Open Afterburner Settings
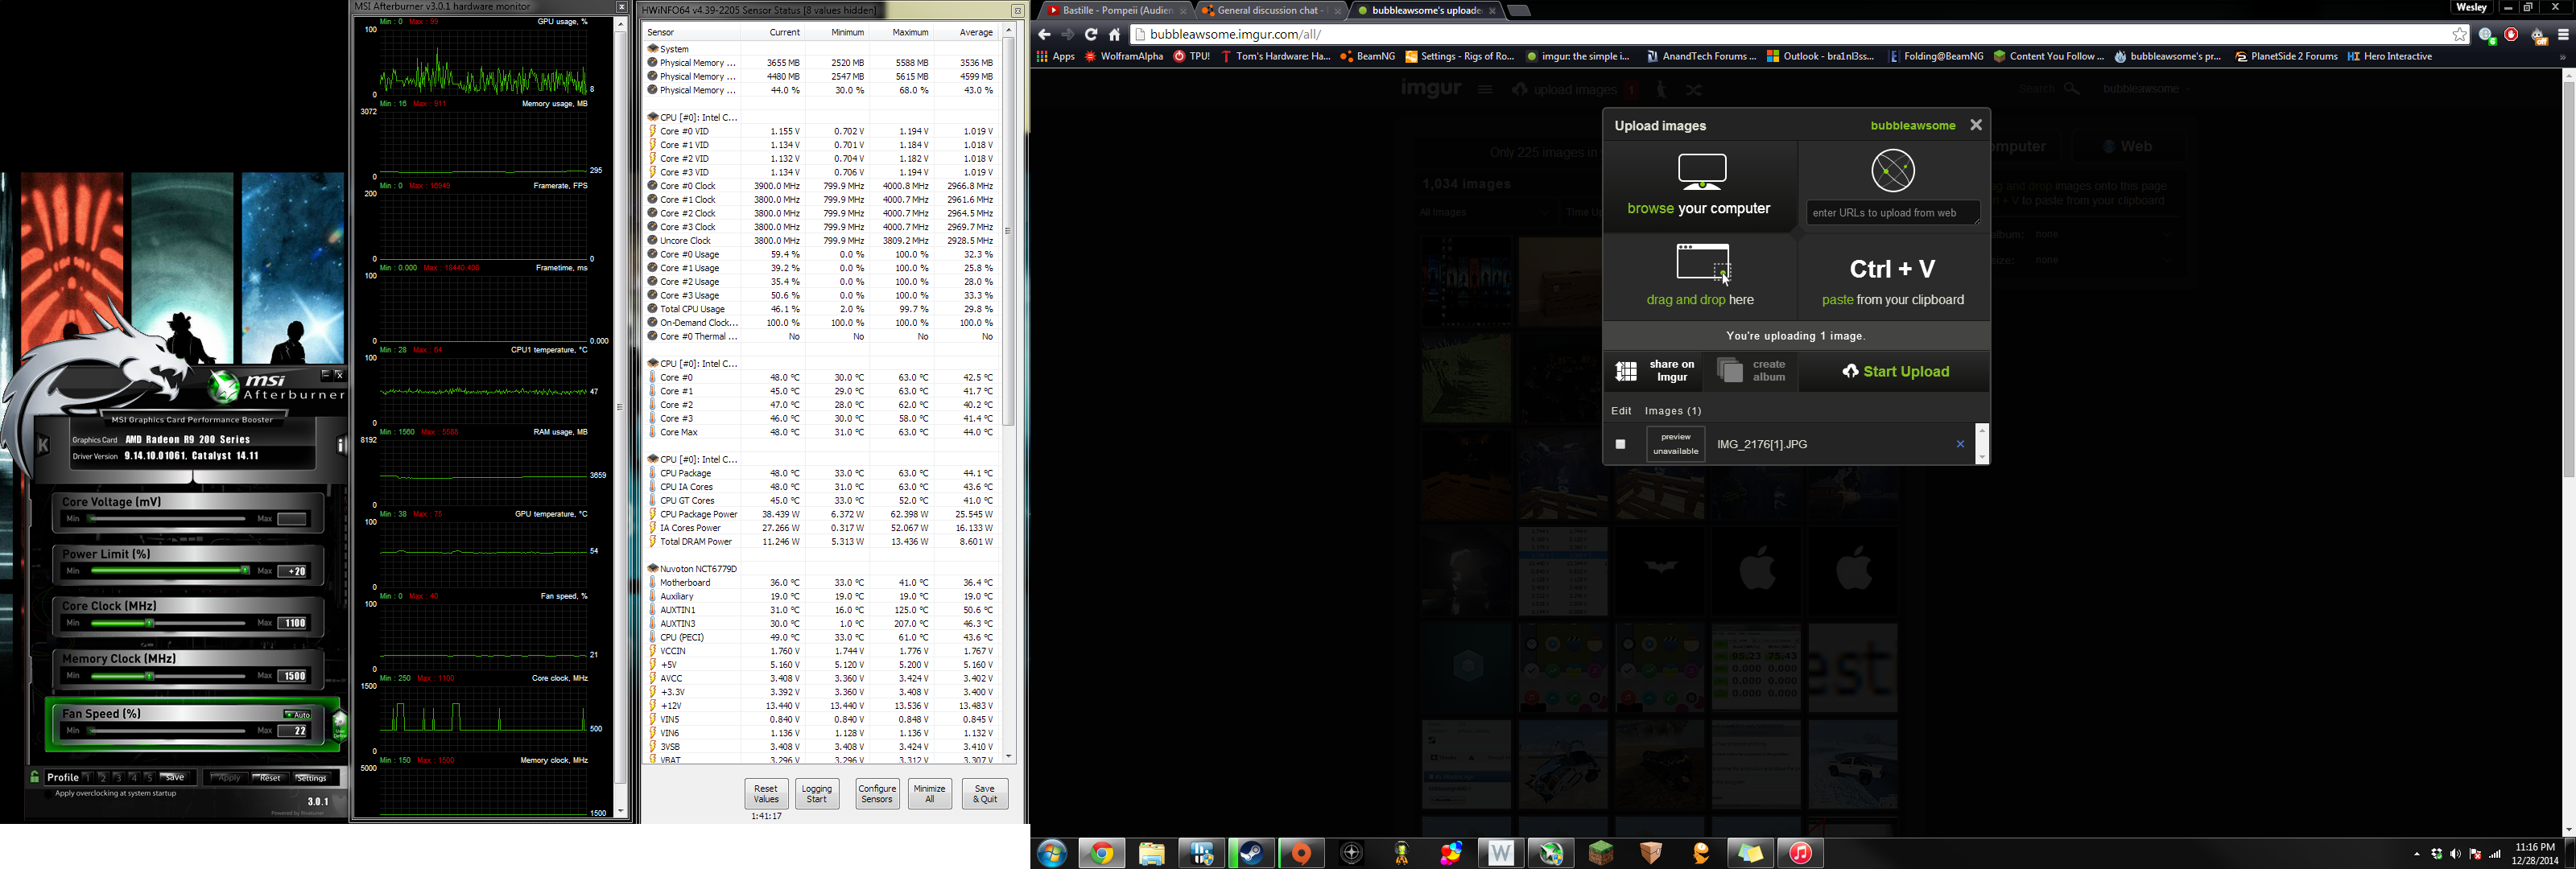The height and width of the screenshot is (869, 2576). coord(312,778)
